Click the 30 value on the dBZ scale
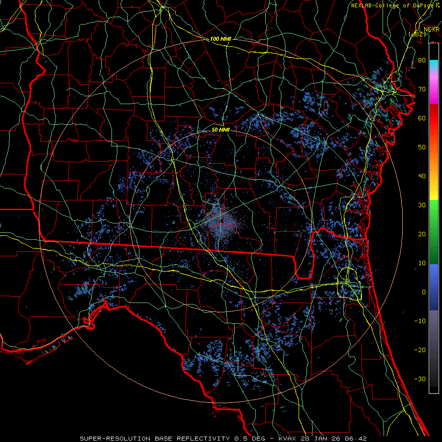The width and height of the screenshot is (442, 442). (422, 205)
